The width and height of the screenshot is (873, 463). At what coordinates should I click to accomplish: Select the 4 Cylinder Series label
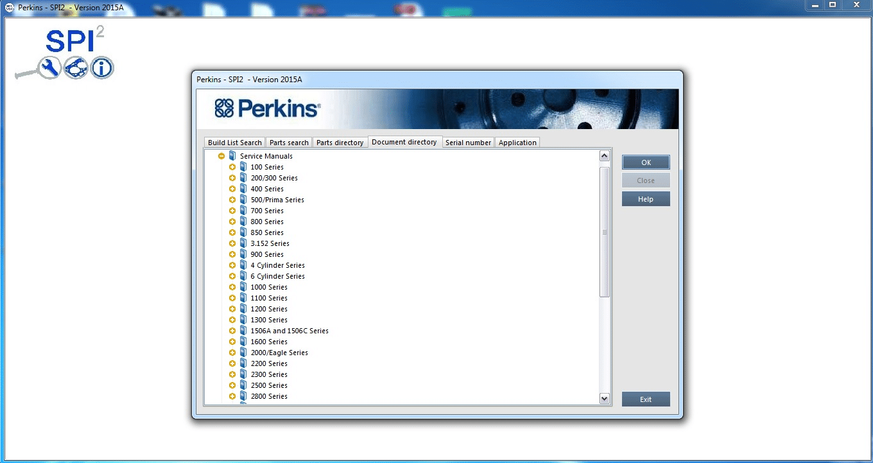[277, 265]
